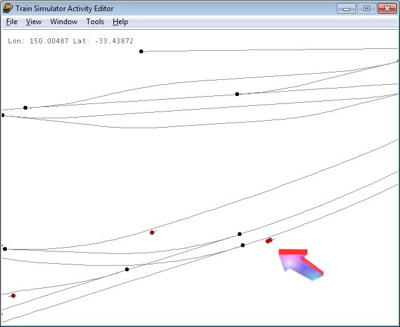The image size is (400, 327).
Task: Click the Train Simulator app icon in title bar
Action: click(7, 9)
